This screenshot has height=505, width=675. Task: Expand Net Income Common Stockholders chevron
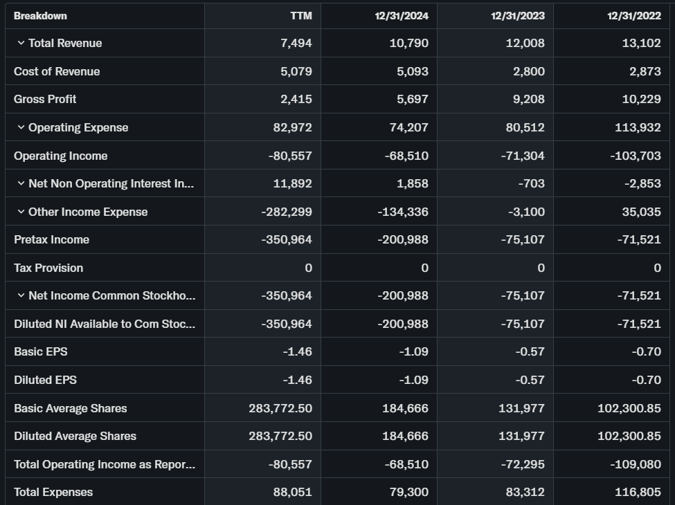coord(21,296)
